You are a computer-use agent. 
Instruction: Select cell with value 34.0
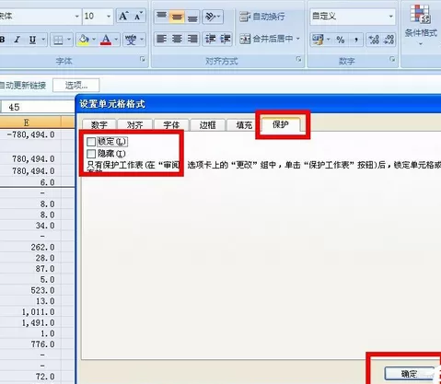[x=30, y=226]
